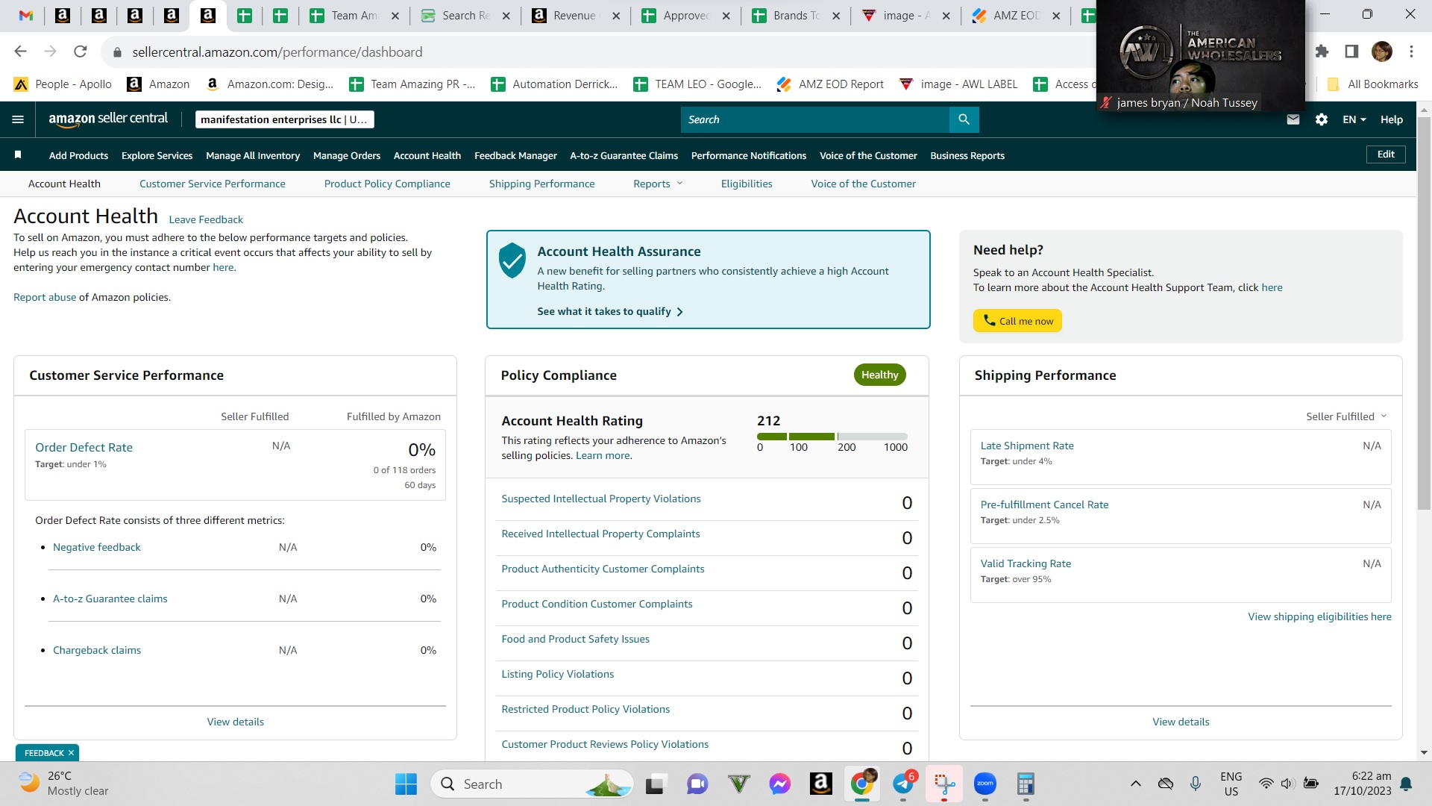Screen dimensions: 1432x806
Task: Open Chrome three-dot menu
Action: pyautogui.click(x=1411, y=51)
